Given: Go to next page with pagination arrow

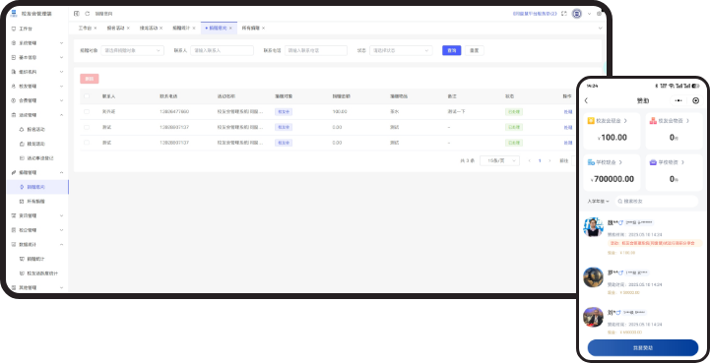Looking at the screenshot, I should [549, 160].
